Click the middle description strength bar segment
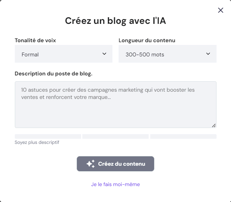231x202 pixels. (x=115, y=137)
